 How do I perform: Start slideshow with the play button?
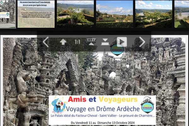[122, 42]
